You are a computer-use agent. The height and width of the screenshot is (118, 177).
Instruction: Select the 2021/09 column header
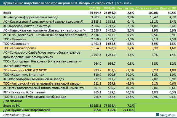coord(95,8)
